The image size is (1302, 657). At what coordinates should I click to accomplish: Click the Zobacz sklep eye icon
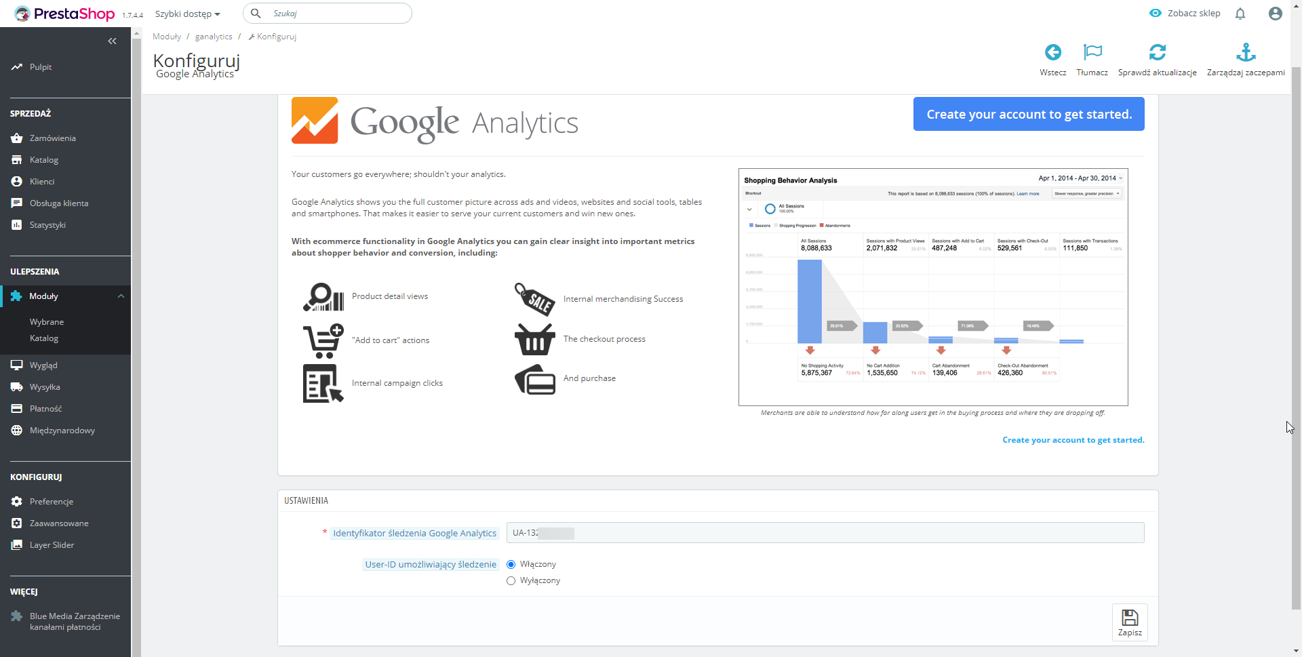1156,13
